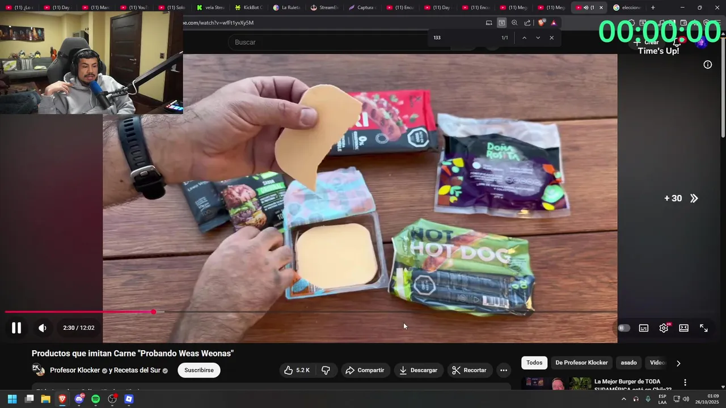Switch to the La Ruleta browser tab

(287, 7)
